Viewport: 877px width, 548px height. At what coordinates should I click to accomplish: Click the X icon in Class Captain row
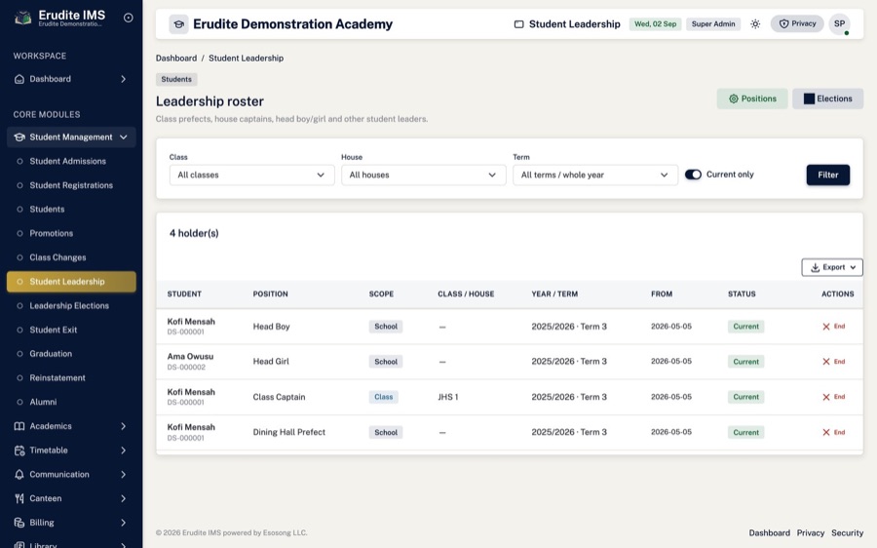(825, 397)
